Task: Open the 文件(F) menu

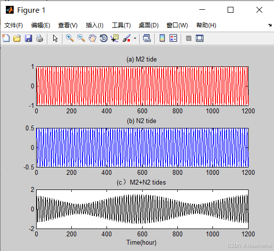Action: click(14, 25)
